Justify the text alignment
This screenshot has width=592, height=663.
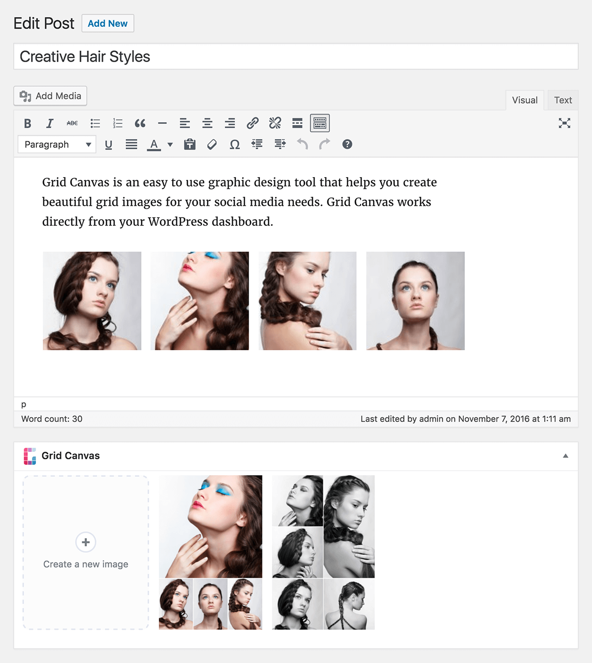pyautogui.click(x=131, y=145)
